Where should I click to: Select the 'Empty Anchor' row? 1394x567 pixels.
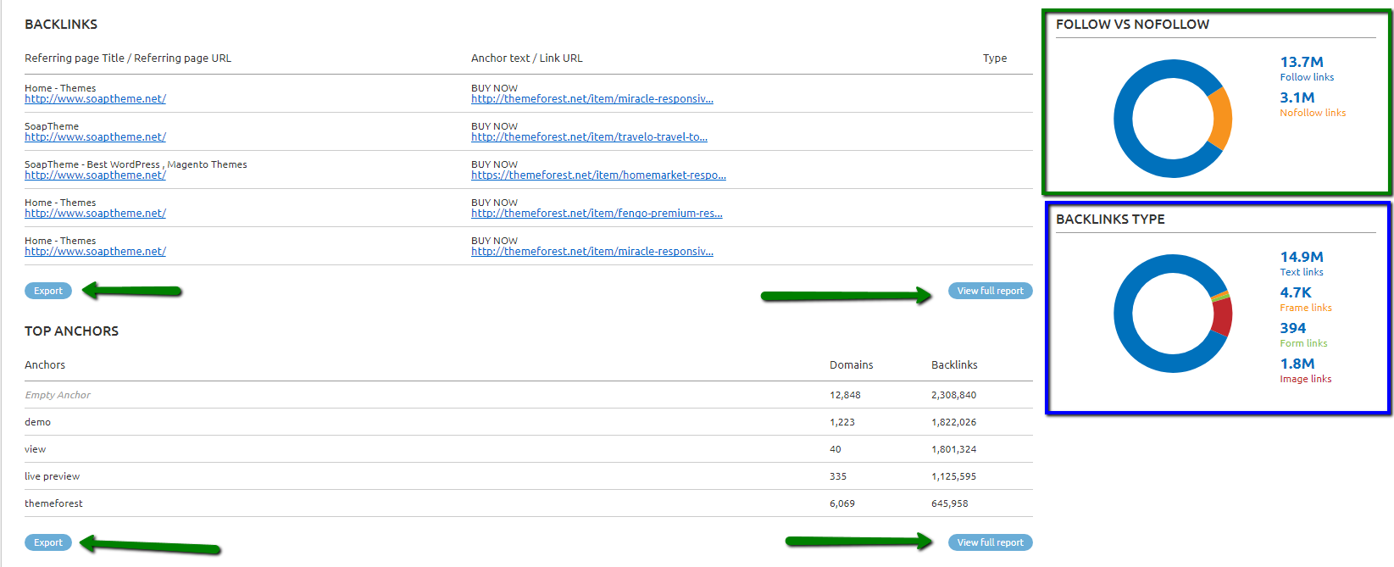58,395
